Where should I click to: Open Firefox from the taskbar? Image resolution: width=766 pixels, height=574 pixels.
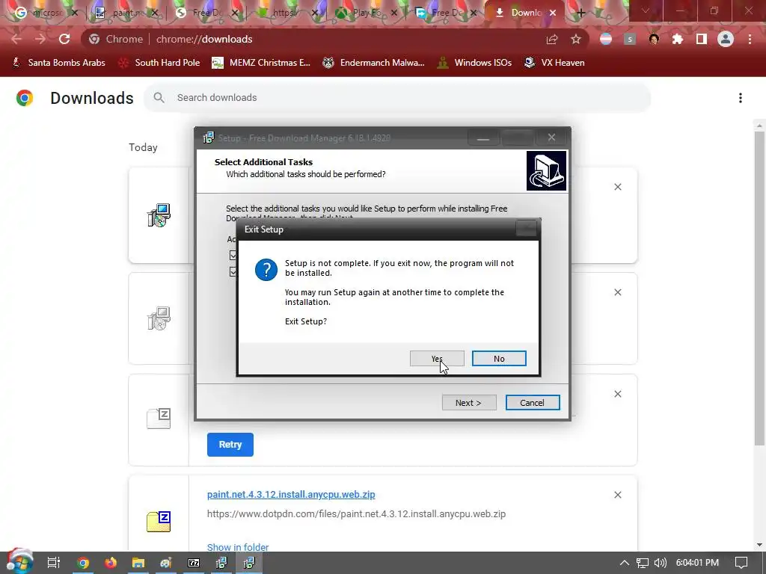[x=111, y=563]
